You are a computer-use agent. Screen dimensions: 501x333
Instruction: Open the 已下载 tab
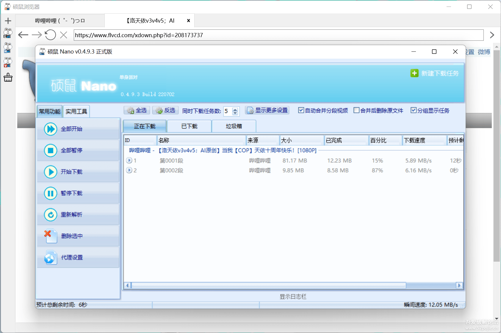tap(190, 126)
